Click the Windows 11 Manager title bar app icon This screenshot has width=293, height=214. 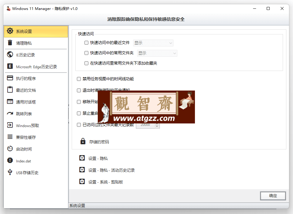[x=8, y=8]
